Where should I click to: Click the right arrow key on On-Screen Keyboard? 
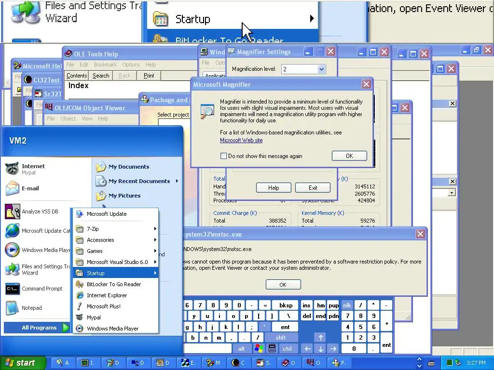pos(333,348)
